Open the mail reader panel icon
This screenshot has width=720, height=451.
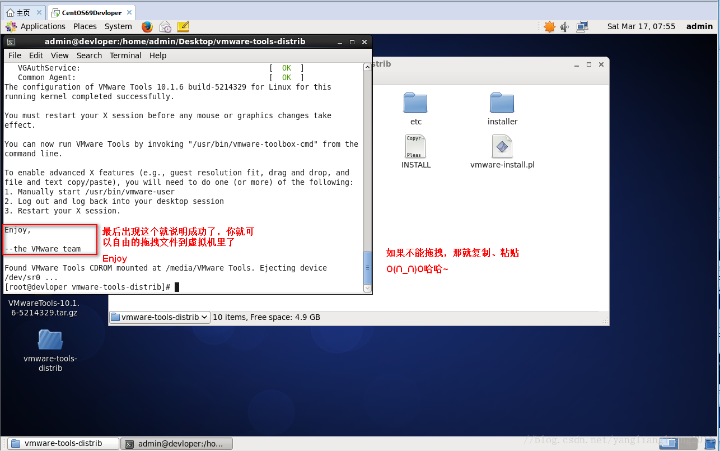165,26
